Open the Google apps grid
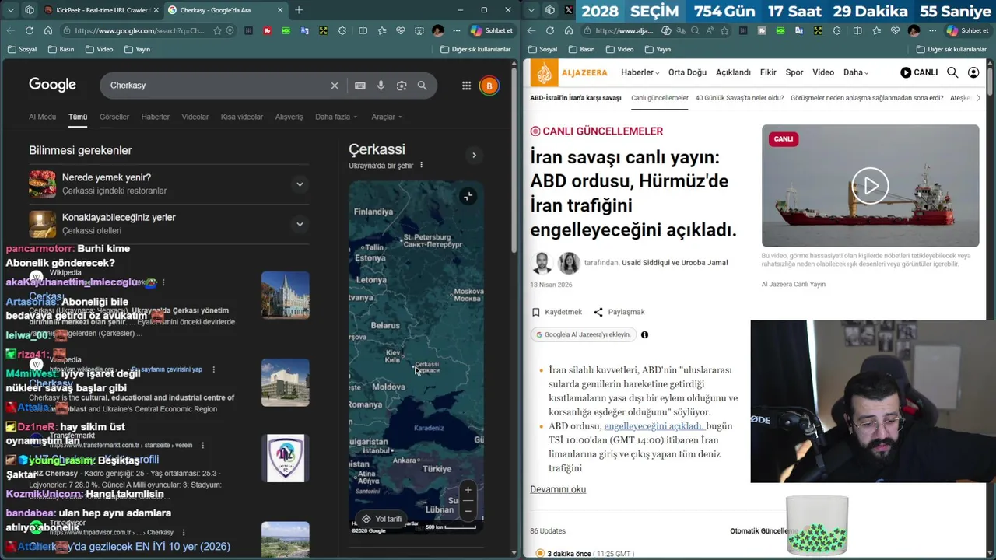The image size is (996, 560). tap(466, 86)
